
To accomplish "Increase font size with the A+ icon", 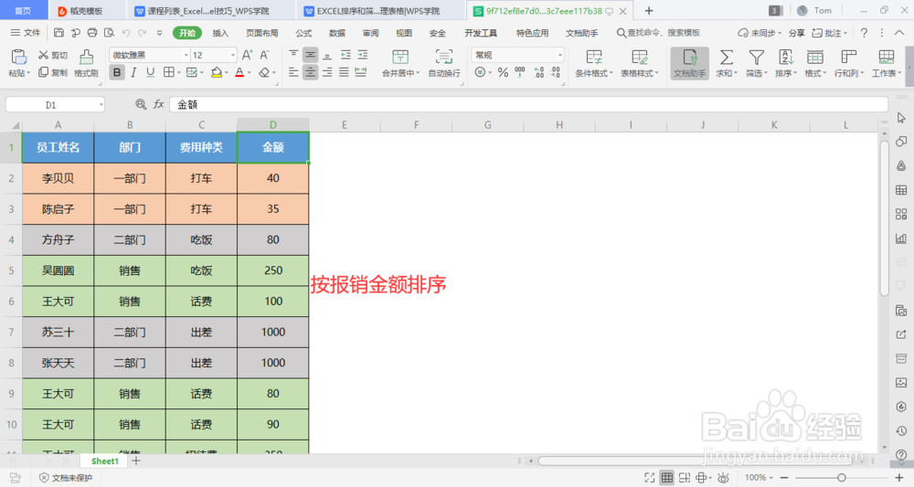I will [x=247, y=55].
